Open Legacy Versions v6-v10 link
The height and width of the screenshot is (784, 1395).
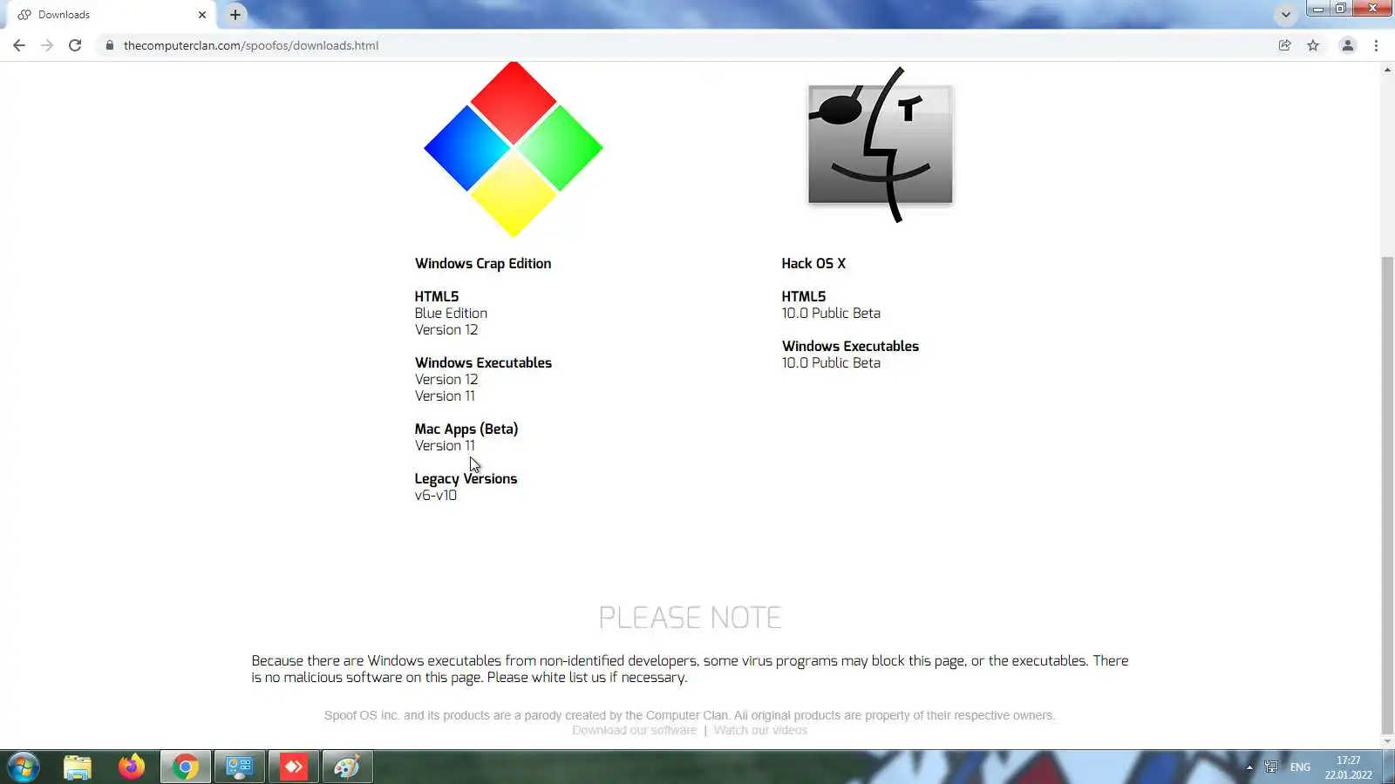click(x=436, y=496)
